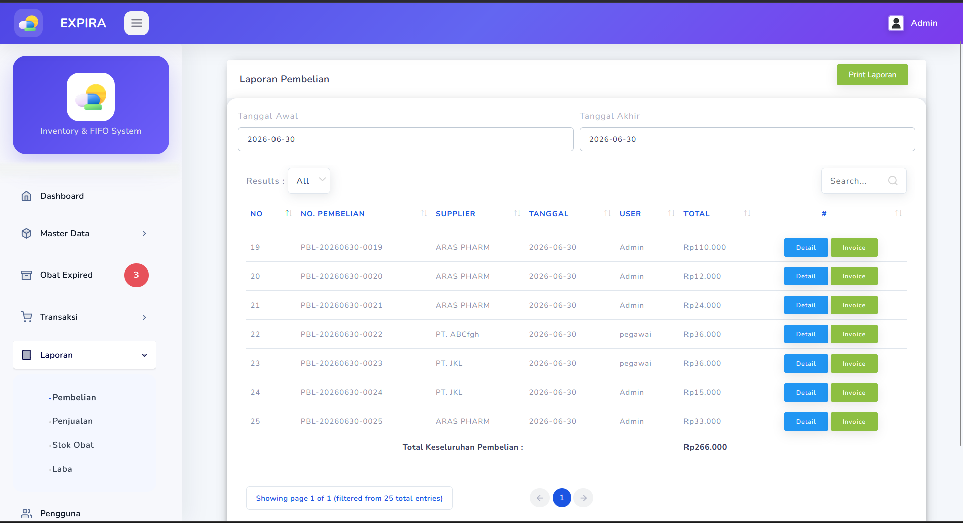Toggle sidebar with hamburger menu button
This screenshot has height=523, width=963.
[x=136, y=23]
